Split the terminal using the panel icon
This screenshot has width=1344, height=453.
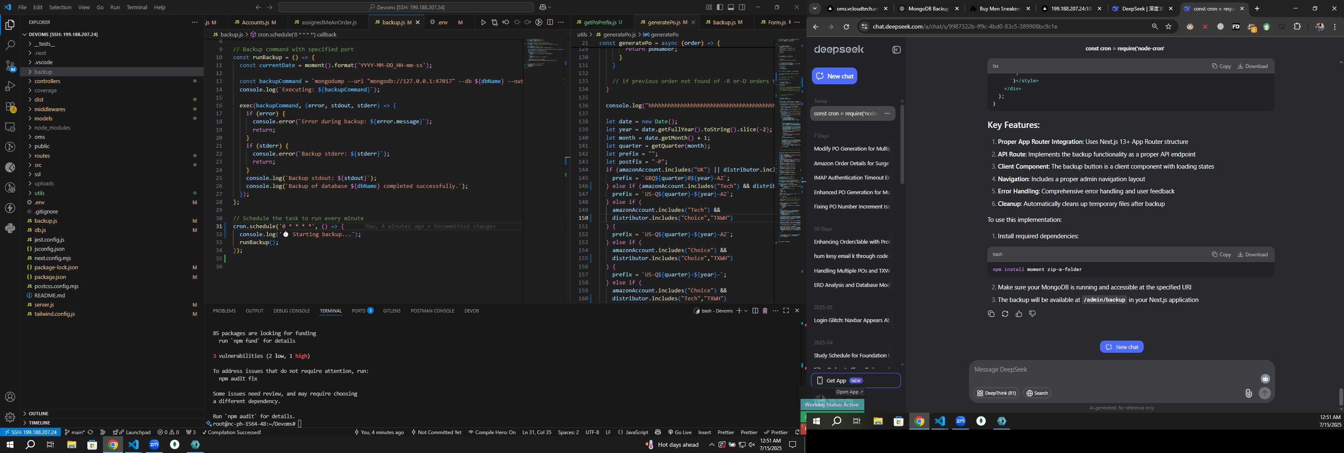click(x=755, y=311)
